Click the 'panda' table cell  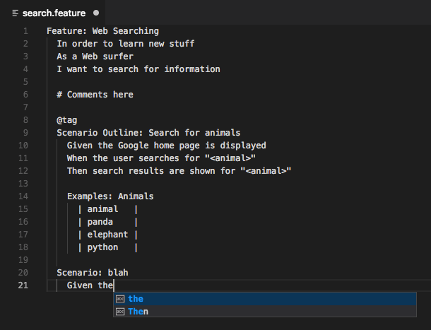100,222
